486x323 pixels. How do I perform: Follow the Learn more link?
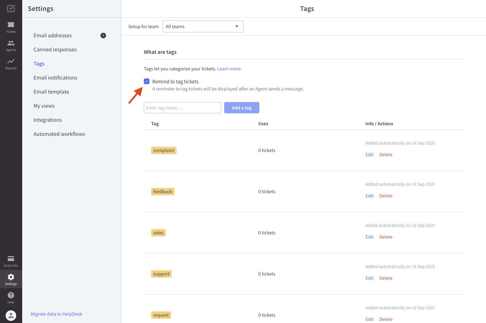(229, 69)
